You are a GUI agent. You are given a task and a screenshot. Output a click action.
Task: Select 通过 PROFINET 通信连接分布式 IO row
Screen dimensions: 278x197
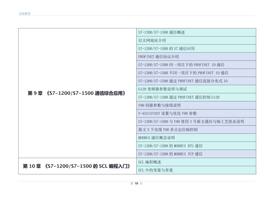click(x=196, y=81)
